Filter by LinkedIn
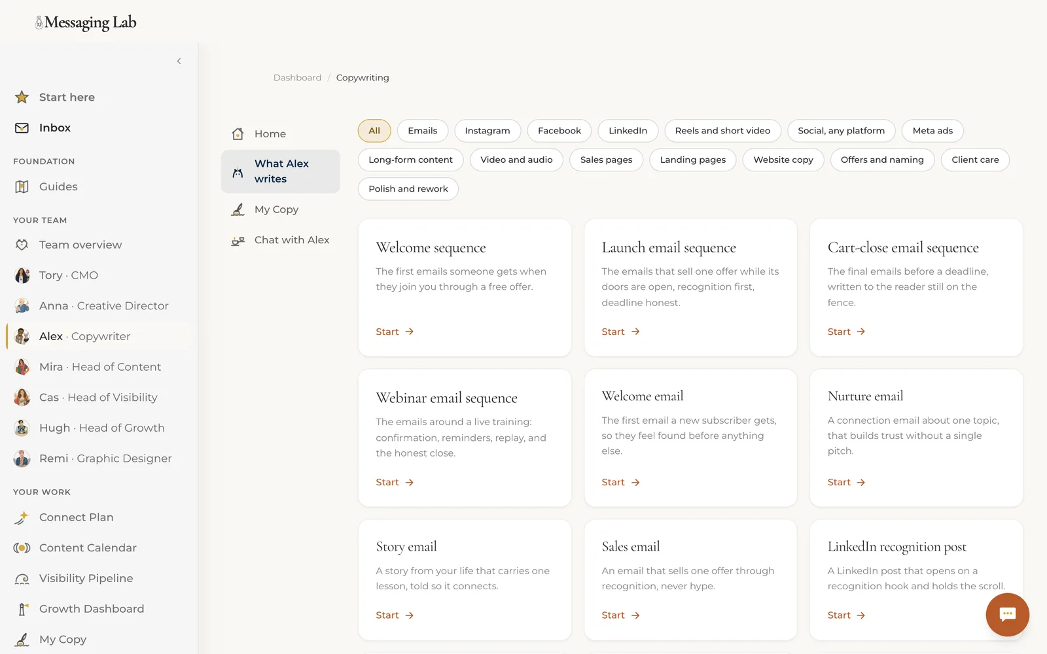The width and height of the screenshot is (1047, 654). (x=628, y=131)
